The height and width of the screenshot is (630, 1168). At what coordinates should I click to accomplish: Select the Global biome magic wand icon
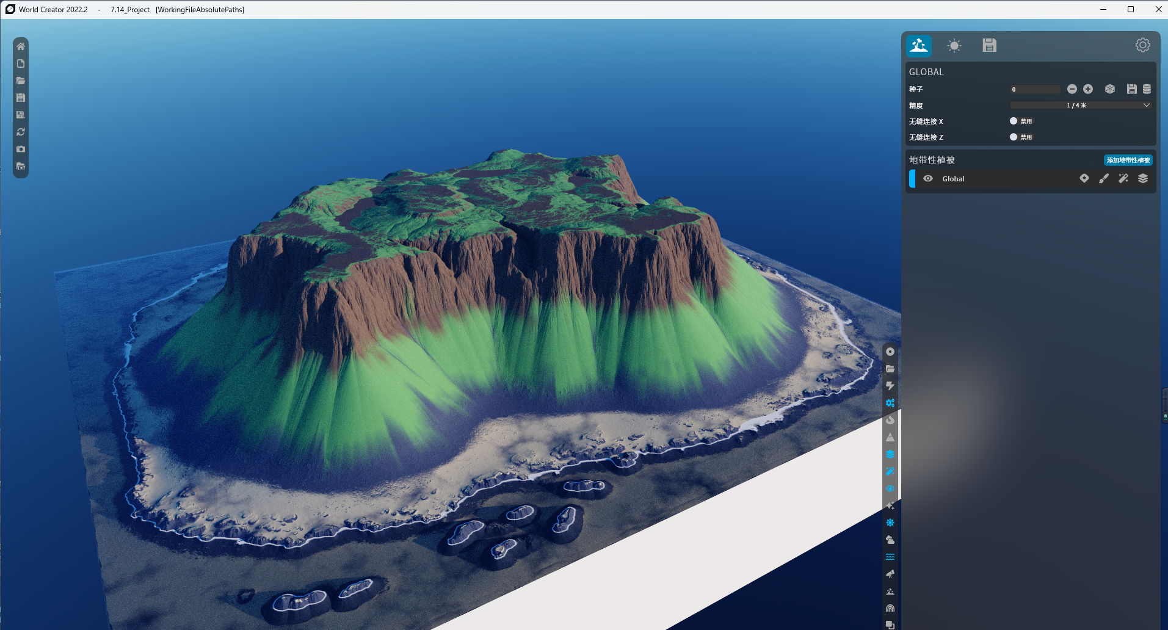[x=1123, y=178]
